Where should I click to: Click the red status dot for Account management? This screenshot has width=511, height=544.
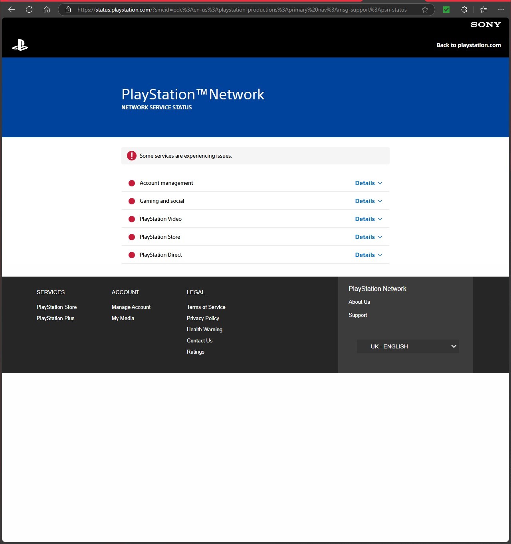point(132,183)
